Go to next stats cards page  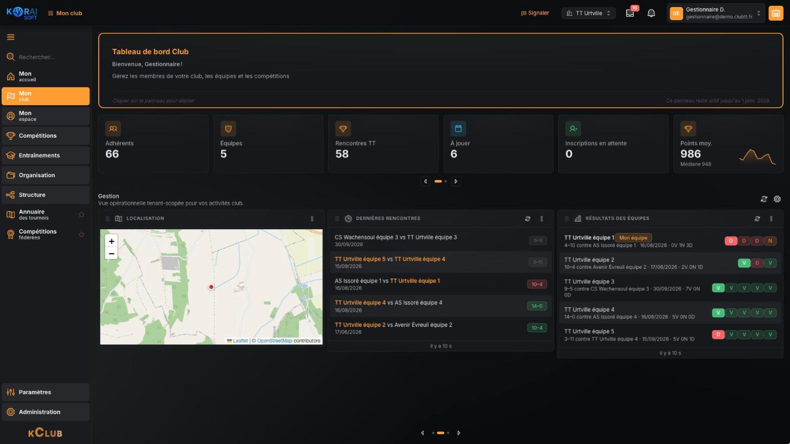click(456, 181)
